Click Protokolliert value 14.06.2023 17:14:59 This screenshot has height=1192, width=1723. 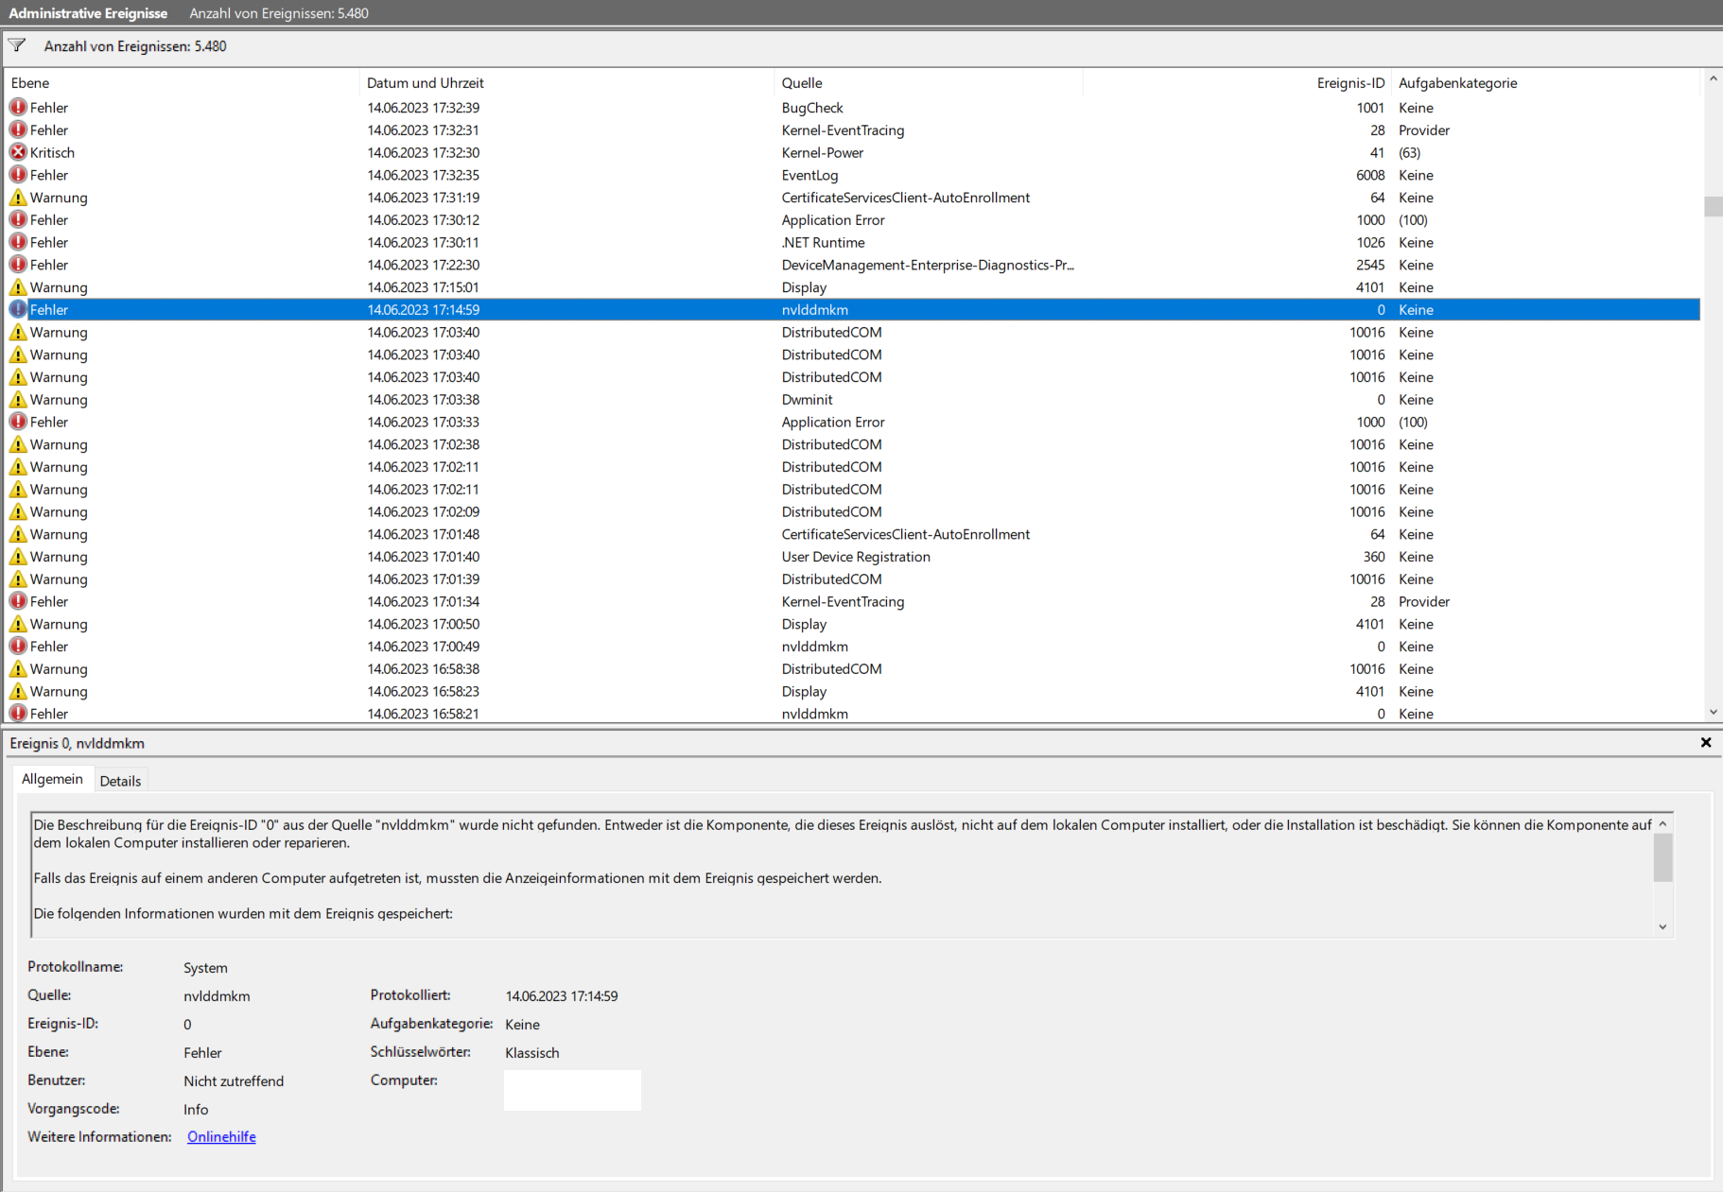pos(562,995)
